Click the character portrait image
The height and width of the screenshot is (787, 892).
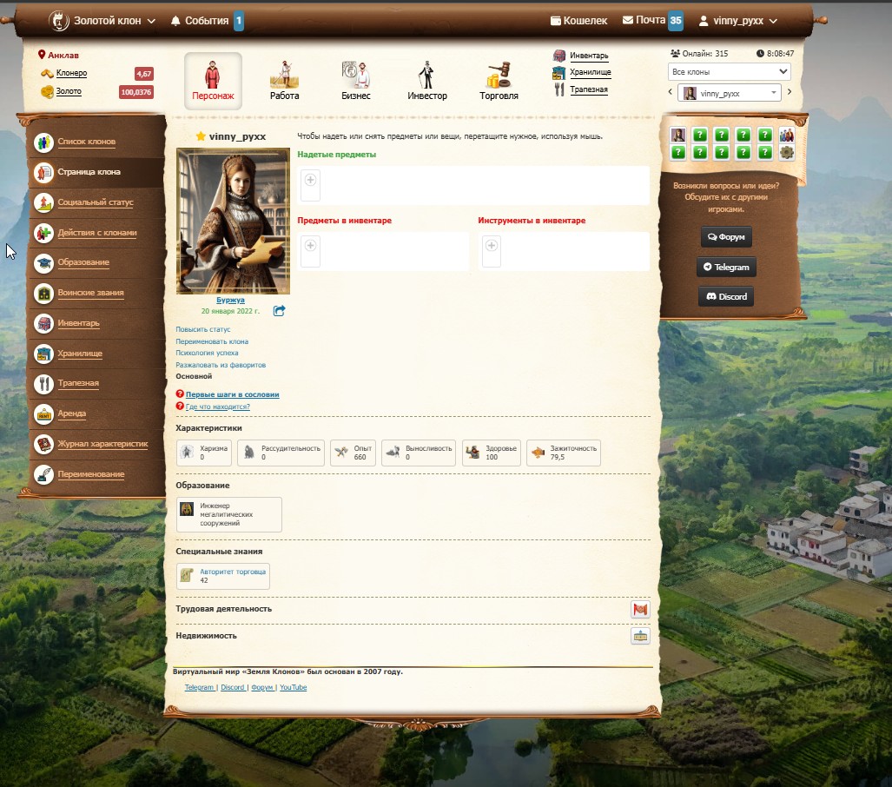pos(233,222)
